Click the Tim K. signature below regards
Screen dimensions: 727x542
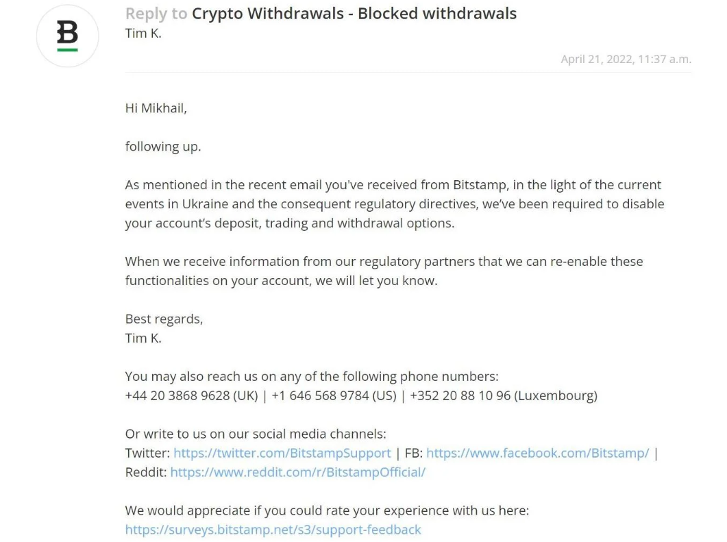pos(143,338)
